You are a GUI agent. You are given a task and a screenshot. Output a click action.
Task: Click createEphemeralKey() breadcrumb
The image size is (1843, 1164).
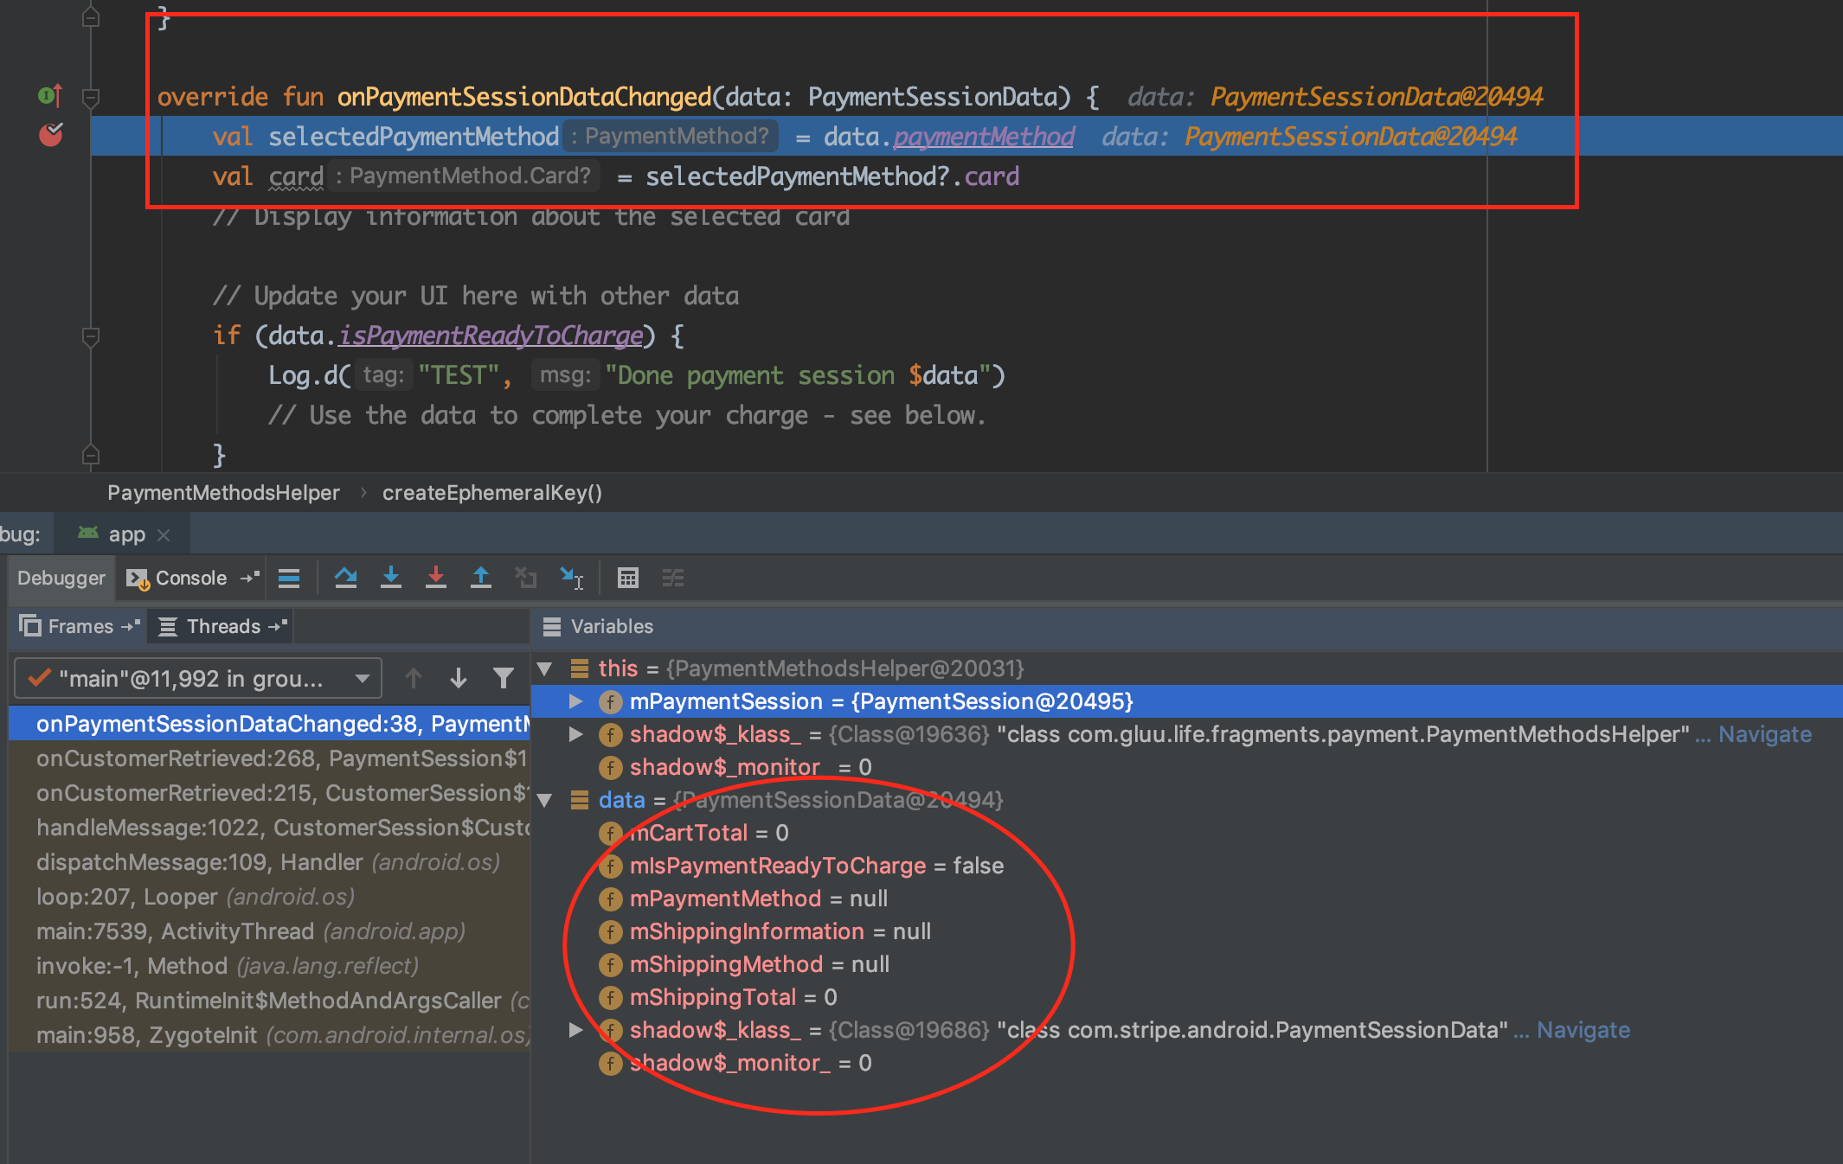click(492, 493)
